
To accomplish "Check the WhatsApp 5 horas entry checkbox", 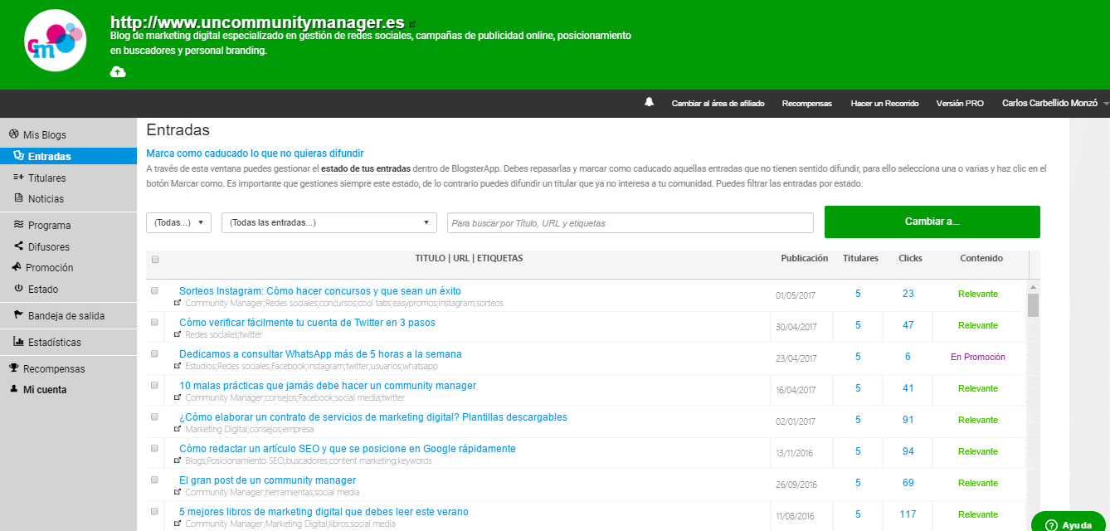I will (x=154, y=353).
